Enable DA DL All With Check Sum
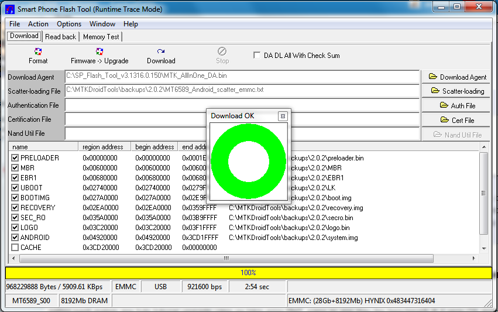 tap(257, 55)
